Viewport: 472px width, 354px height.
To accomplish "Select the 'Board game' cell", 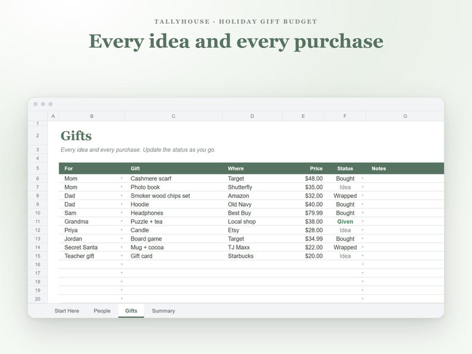I will tap(174, 239).
